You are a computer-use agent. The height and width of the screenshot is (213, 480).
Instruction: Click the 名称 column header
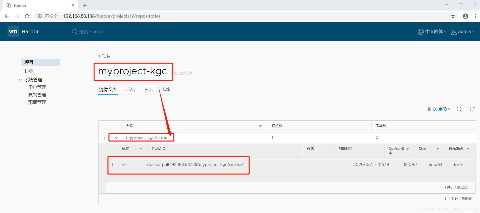click(129, 126)
